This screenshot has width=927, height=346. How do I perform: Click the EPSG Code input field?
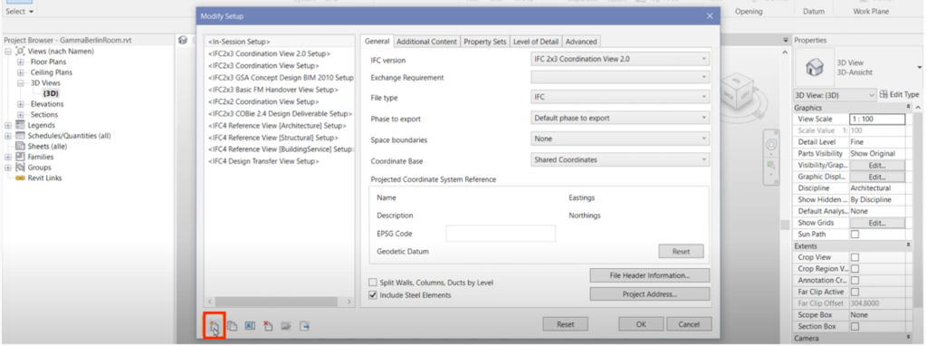pos(501,234)
